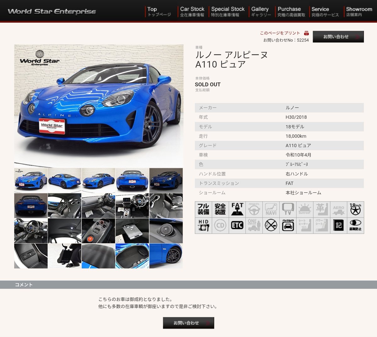Select the first front-left view thumbnail
The height and width of the screenshot is (337, 377).
[31, 180]
